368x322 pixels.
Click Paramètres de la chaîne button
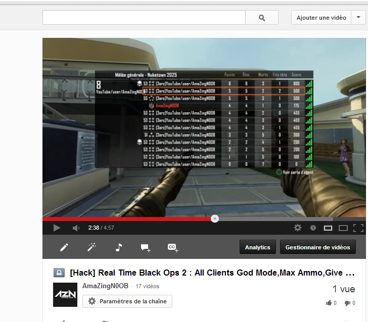point(127,301)
